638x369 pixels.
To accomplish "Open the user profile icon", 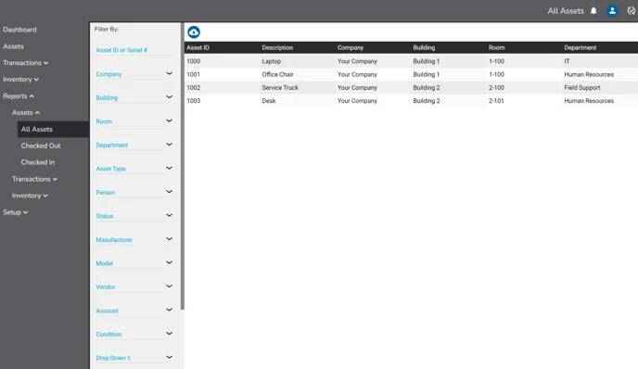I will coord(612,11).
